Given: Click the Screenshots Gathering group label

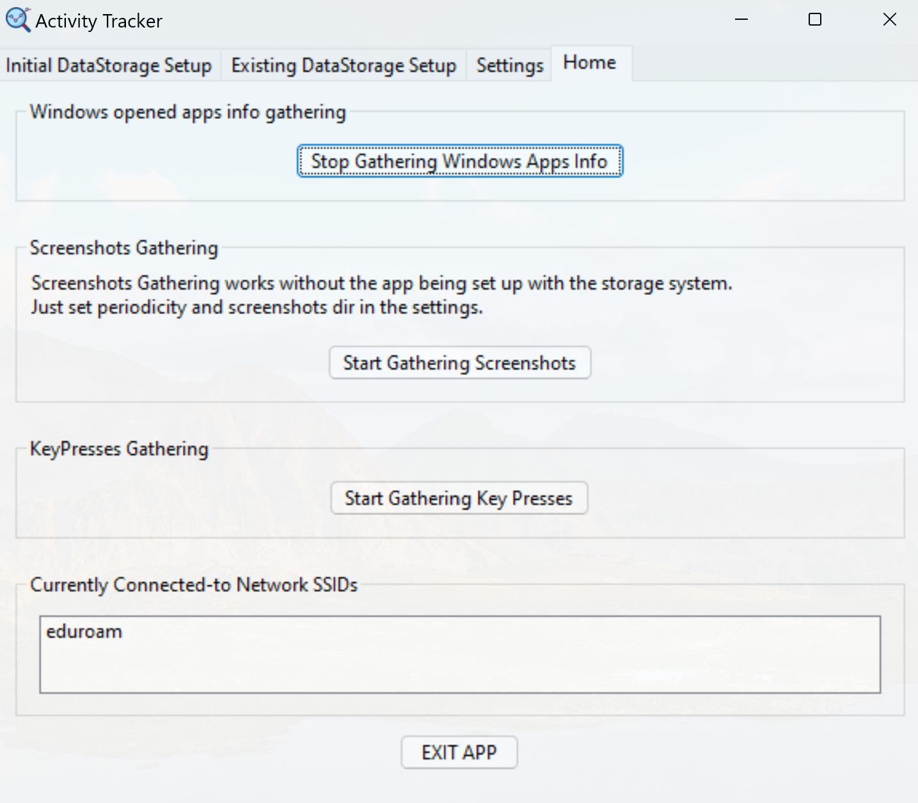Looking at the screenshot, I should [x=124, y=248].
